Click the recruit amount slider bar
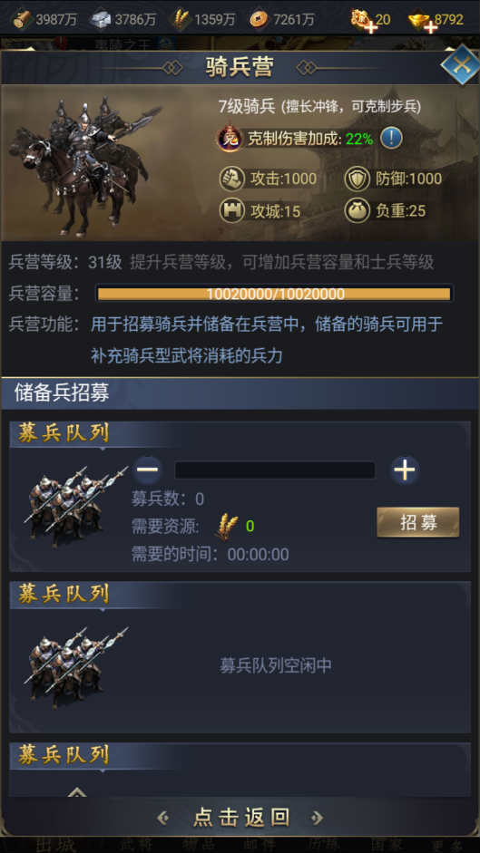480x853 pixels. 275,470
